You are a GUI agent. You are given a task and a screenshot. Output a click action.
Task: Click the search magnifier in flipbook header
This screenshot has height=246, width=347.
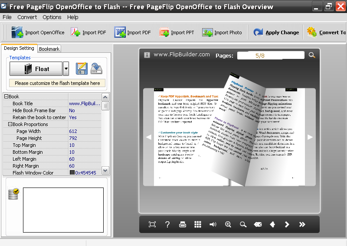312,55
